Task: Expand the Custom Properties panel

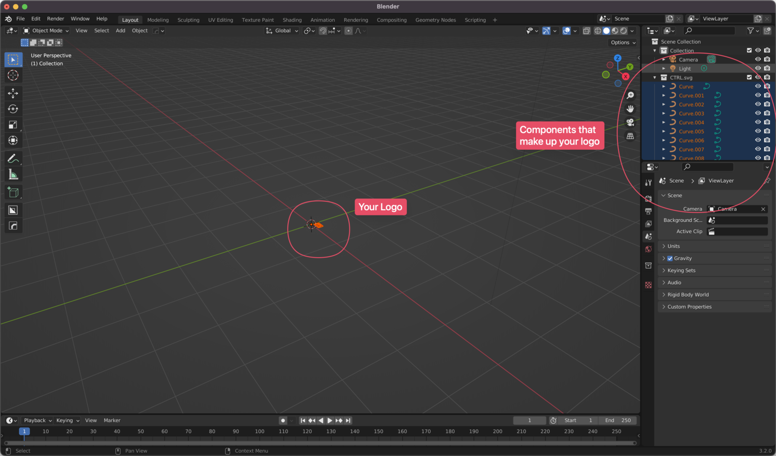Action: 714,307
